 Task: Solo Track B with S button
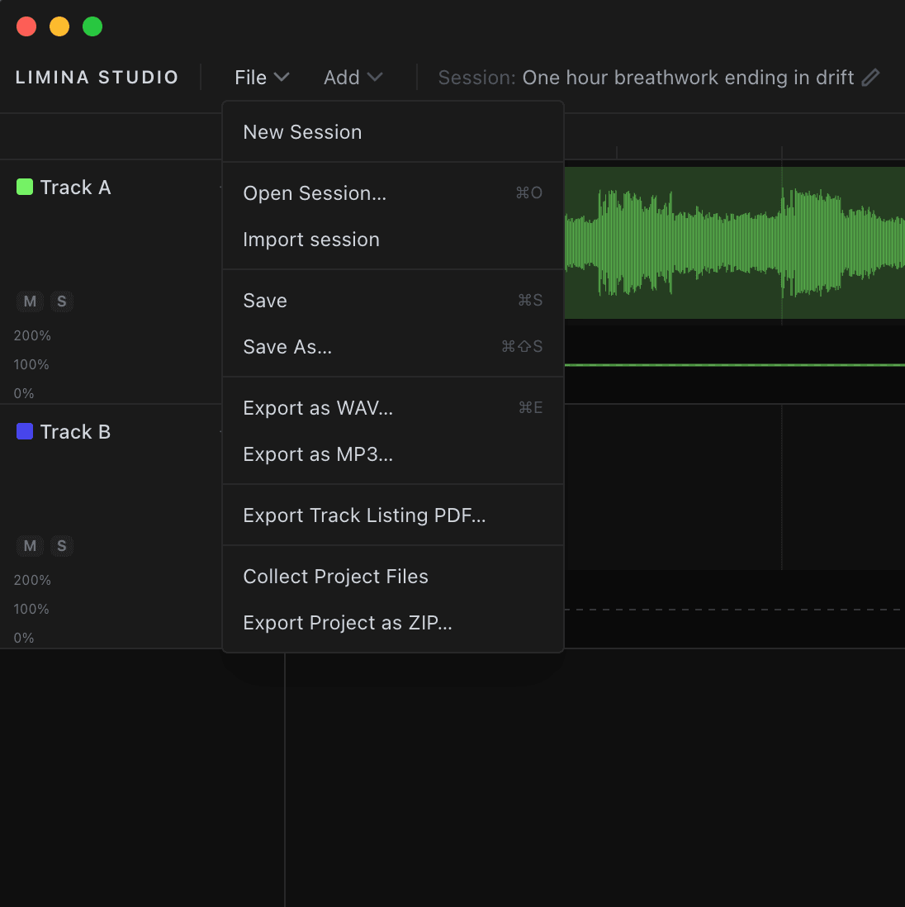pyautogui.click(x=62, y=546)
